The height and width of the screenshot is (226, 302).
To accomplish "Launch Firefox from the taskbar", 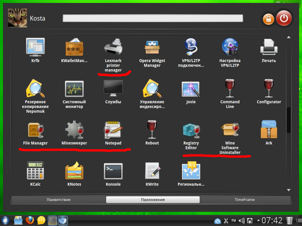I will coord(30,220).
